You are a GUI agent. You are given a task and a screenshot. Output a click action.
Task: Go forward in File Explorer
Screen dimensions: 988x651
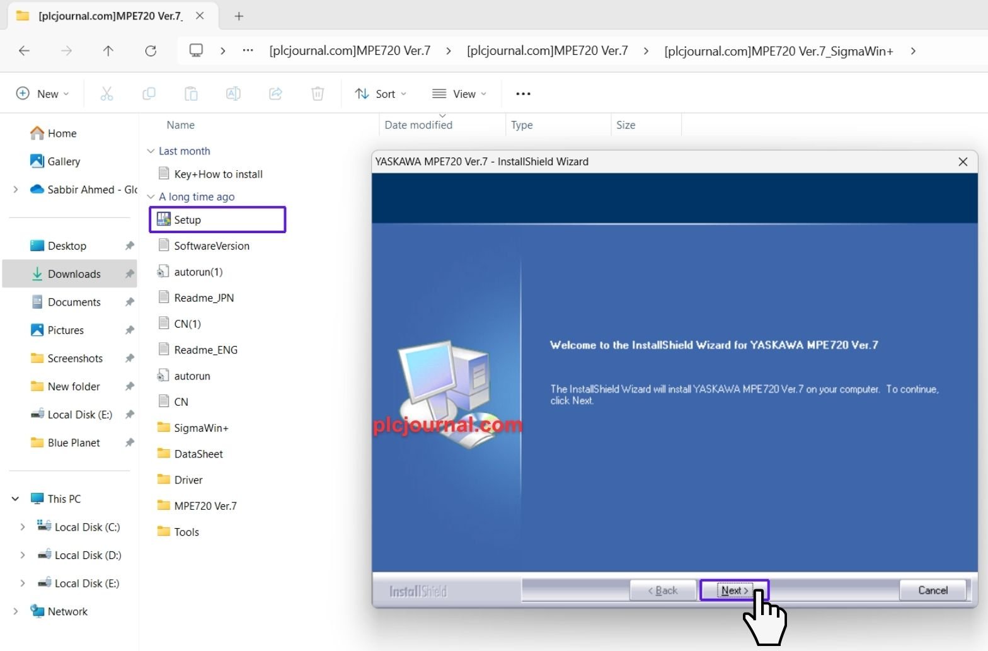pos(66,51)
